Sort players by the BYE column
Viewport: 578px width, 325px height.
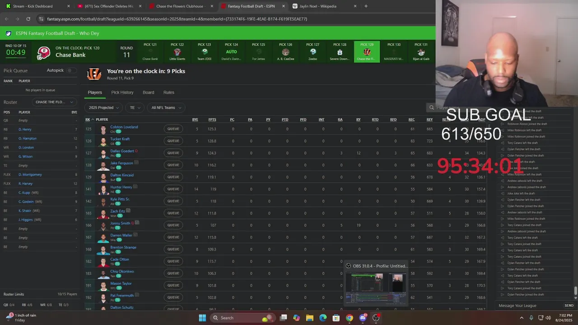195,120
